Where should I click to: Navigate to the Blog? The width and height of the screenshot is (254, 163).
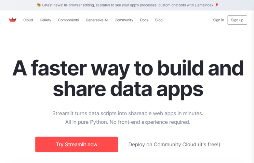pyautogui.click(x=159, y=20)
